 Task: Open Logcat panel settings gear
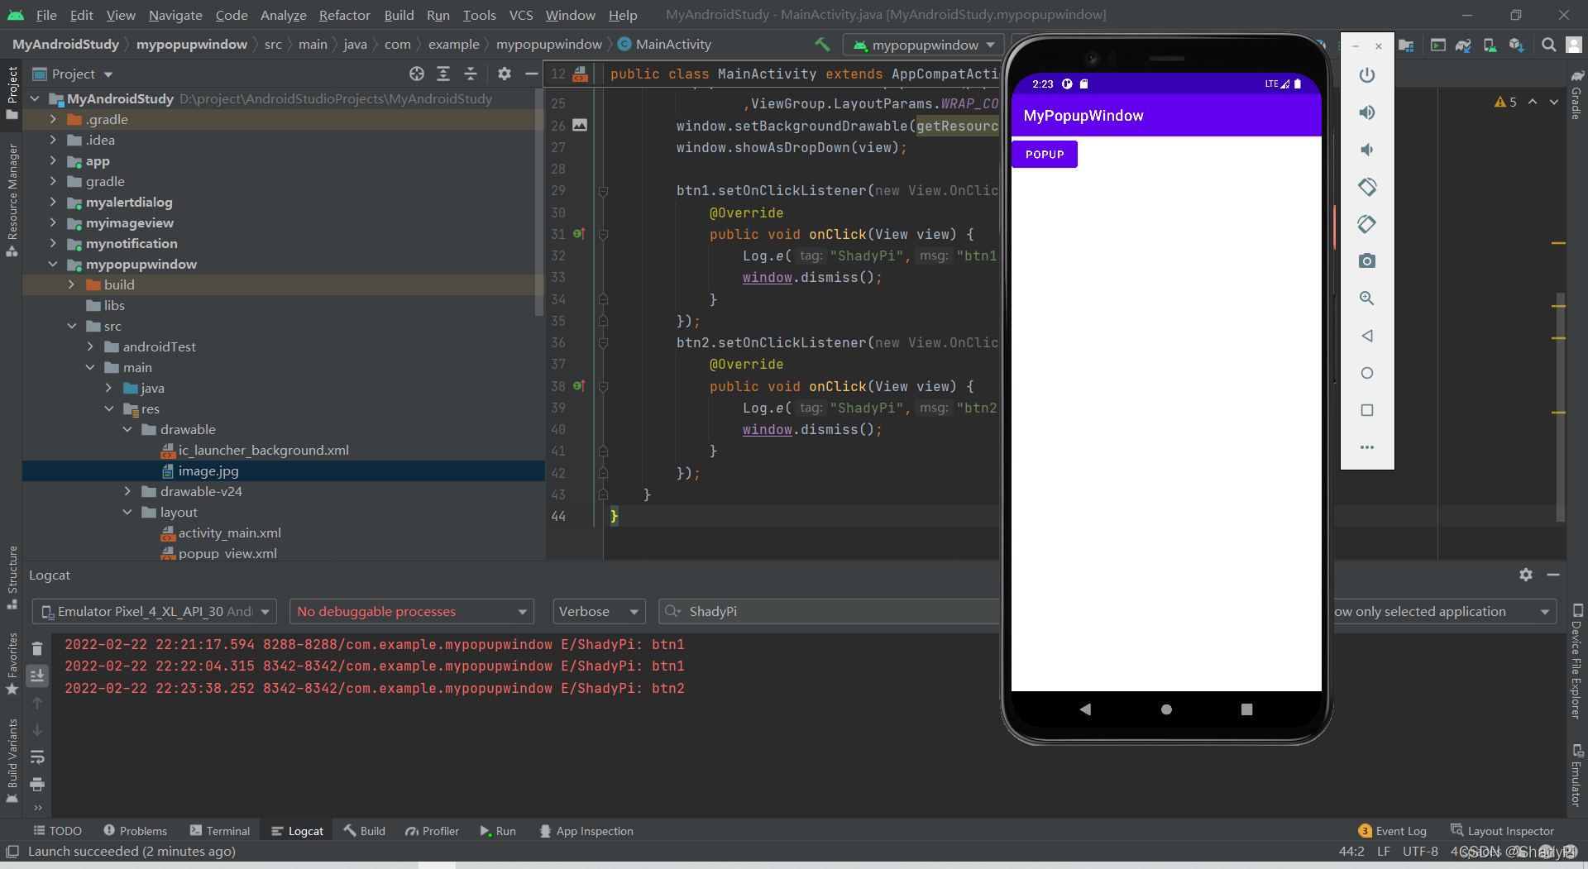1526,575
